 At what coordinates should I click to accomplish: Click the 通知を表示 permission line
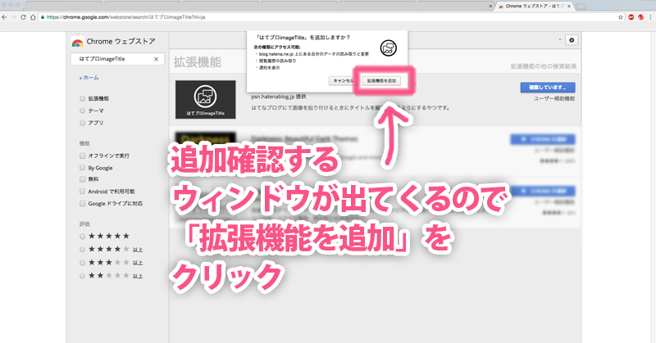coord(270,68)
